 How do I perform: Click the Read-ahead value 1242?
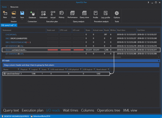pos(98,74)
